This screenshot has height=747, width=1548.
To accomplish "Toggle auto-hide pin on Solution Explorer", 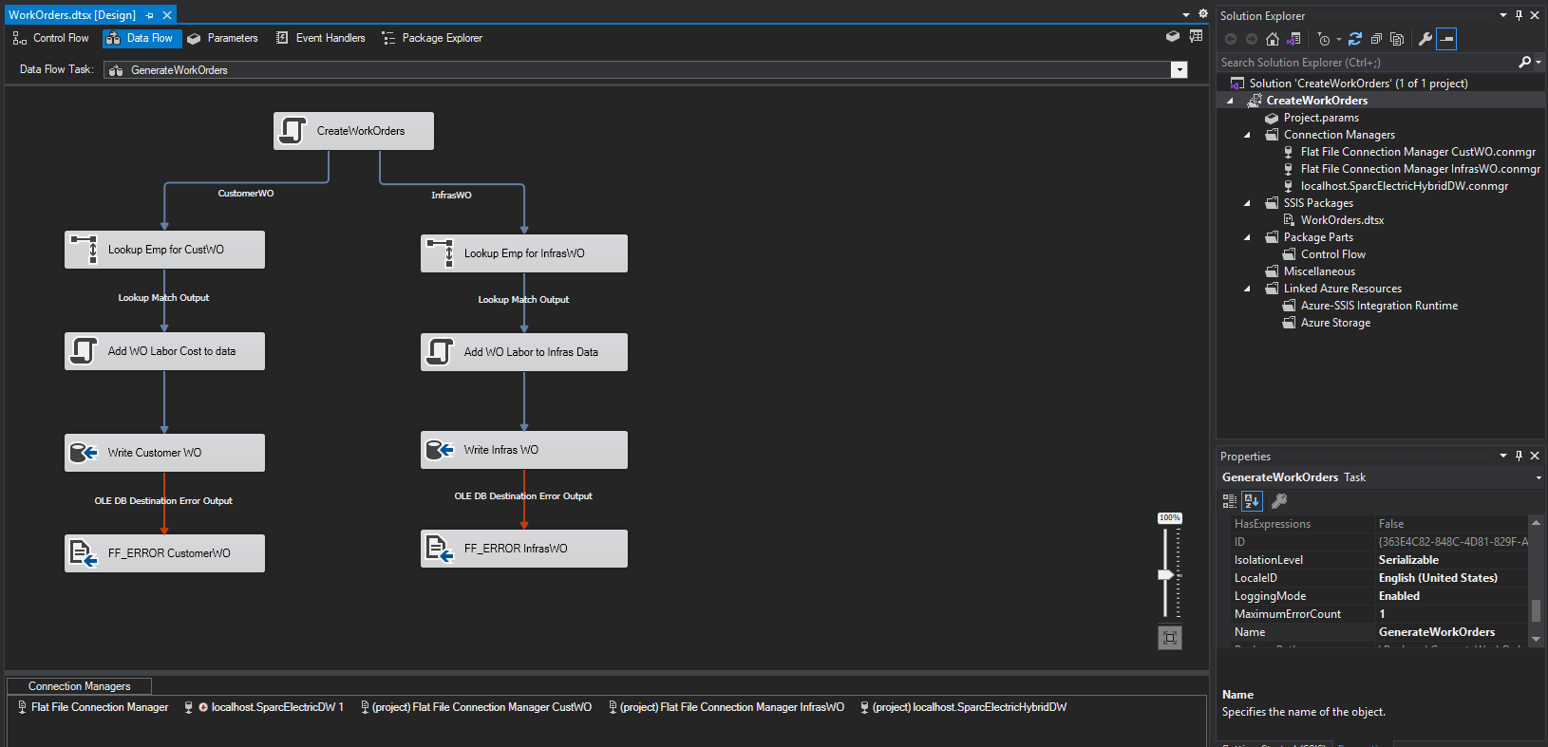I will click(x=1520, y=15).
